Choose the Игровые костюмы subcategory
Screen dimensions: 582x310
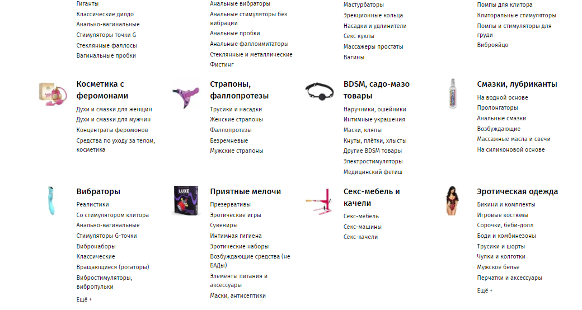(x=502, y=215)
